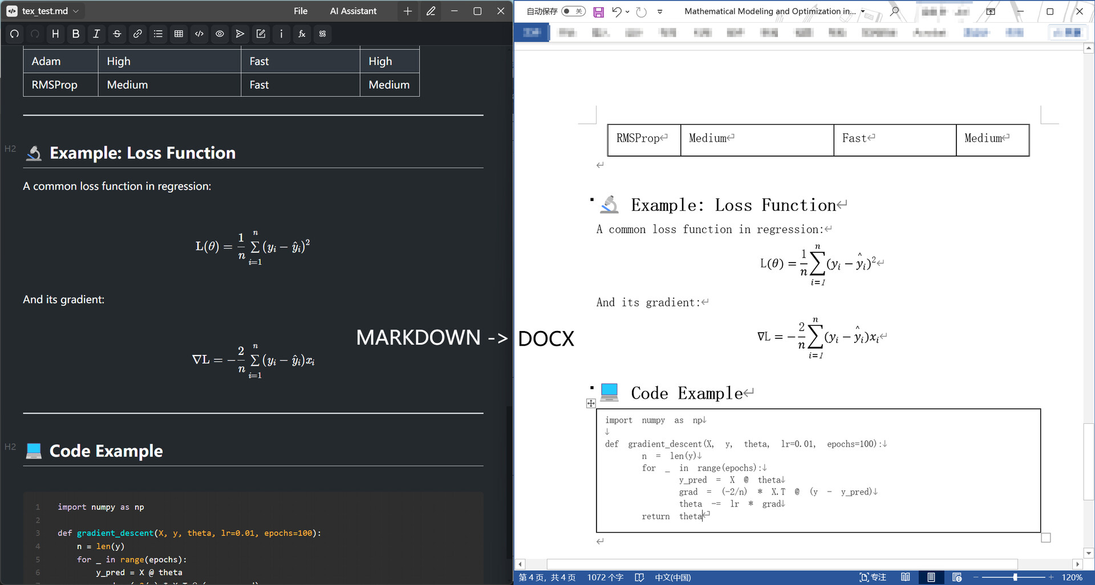Insert a table from the toolbar
The image size is (1095, 585).
click(x=179, y=34)
